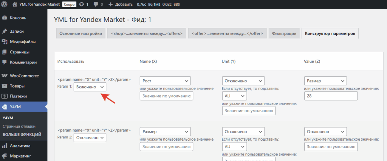This screenshot has width=387, height=161.
Task: Click the custom value field containing 28
Action: click(x=330, y=96)
